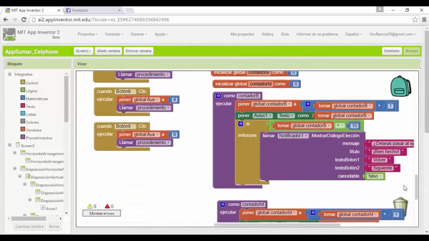Click mutator gear on the si block
This screenshot has height=241, width=429.
[x=241, y=124]
